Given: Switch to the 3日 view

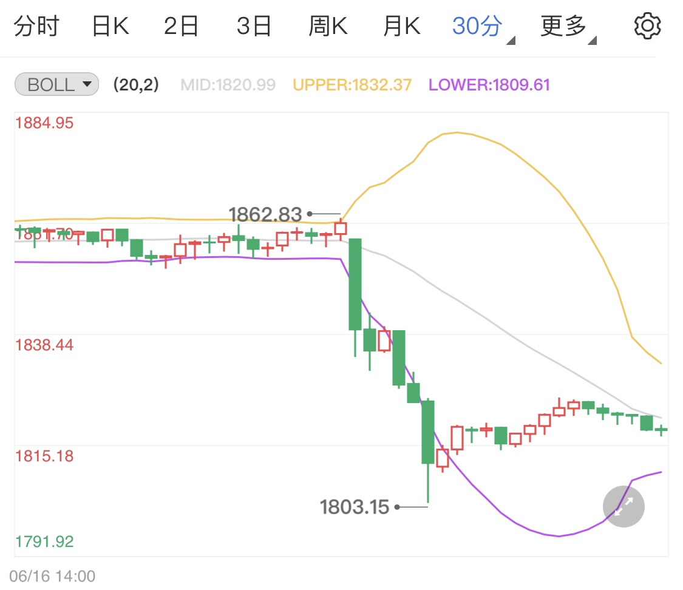Looking at the screenshot, I should click(x=254, y=26).
